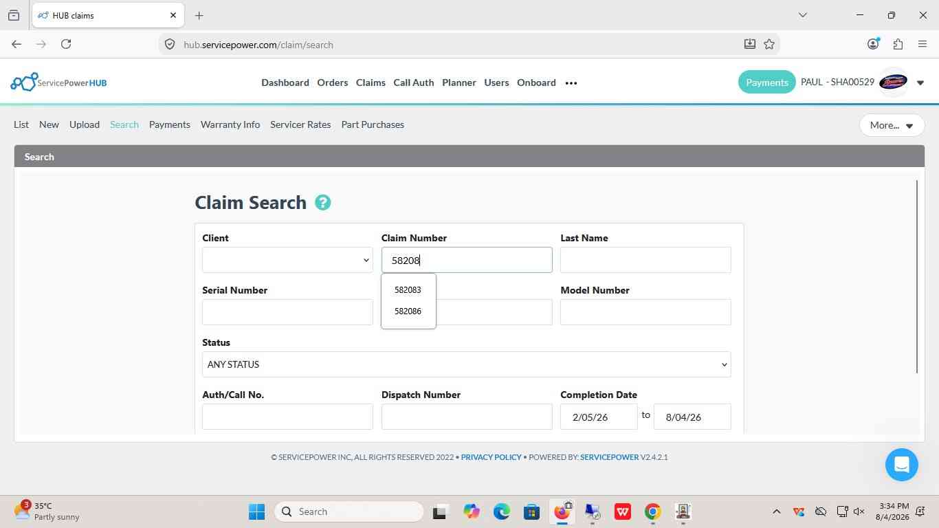Click the Claim Search help question icon
The height and width of the screenshot is (528, 939).
point(322,203)
